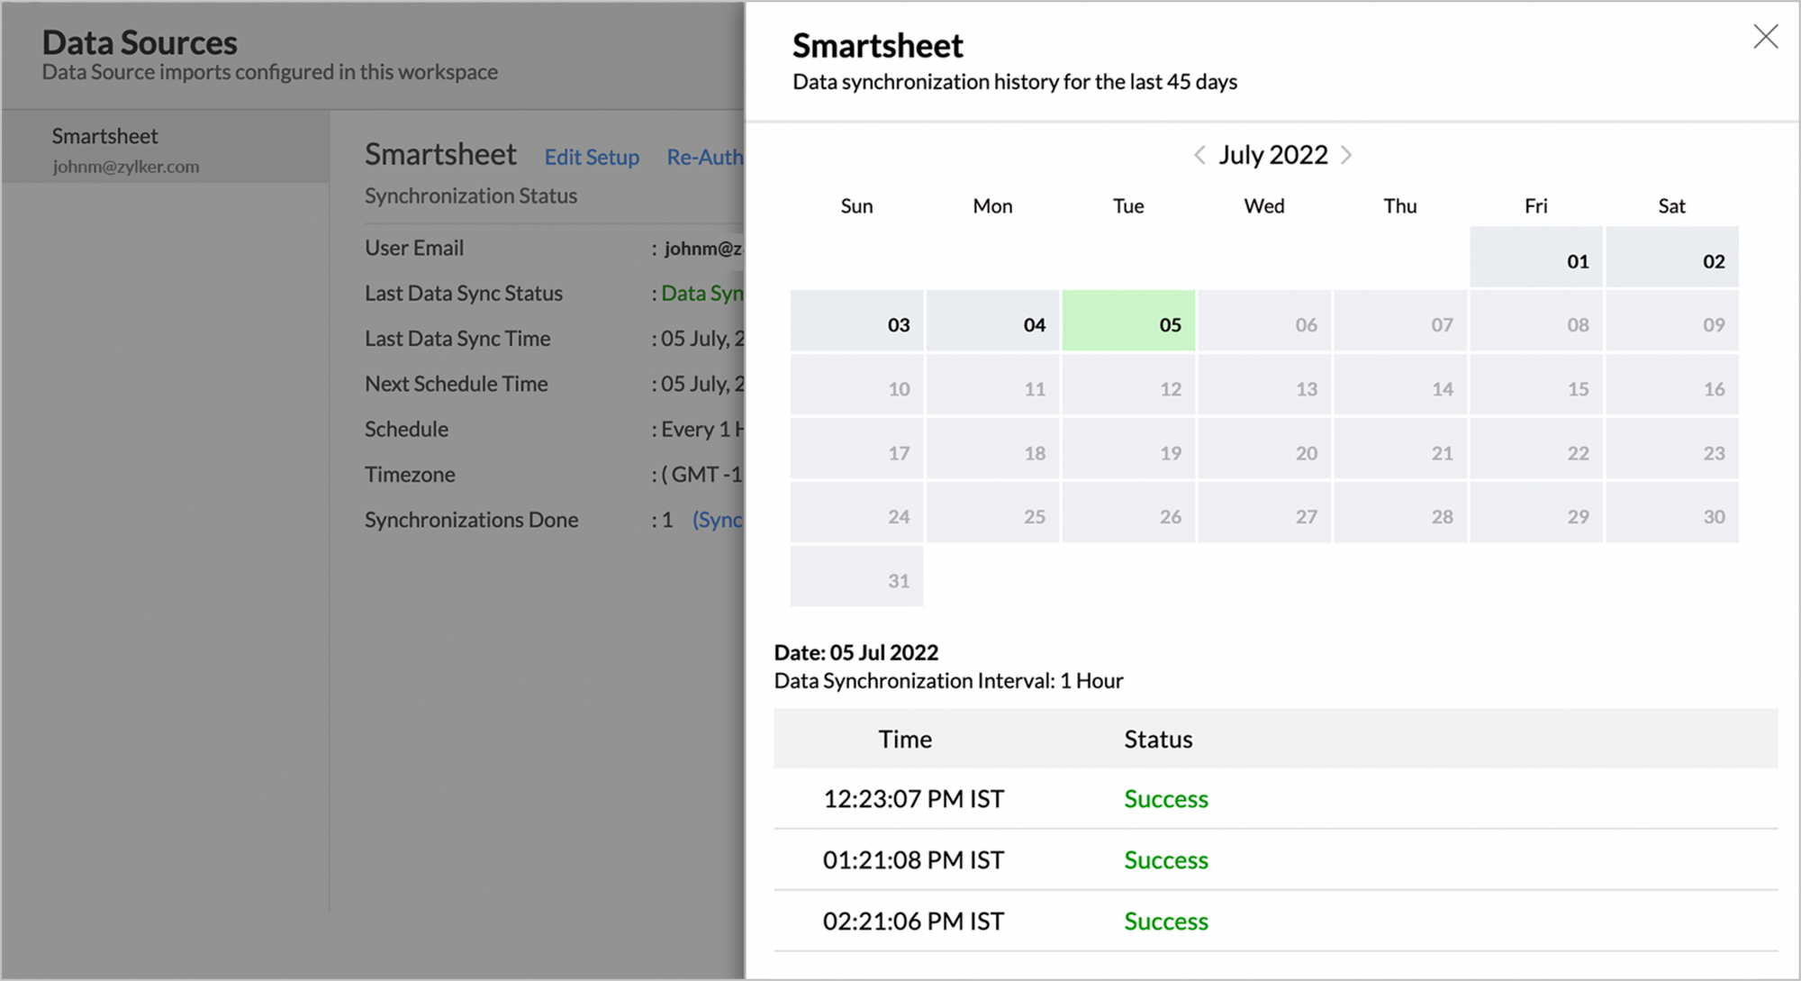
Task: Click the Status column header
Action: (1157, 739)
